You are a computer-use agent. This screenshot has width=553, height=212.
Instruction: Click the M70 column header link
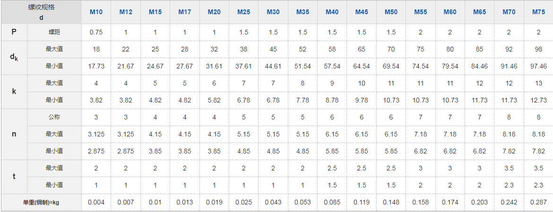click(x=509, y=12)
